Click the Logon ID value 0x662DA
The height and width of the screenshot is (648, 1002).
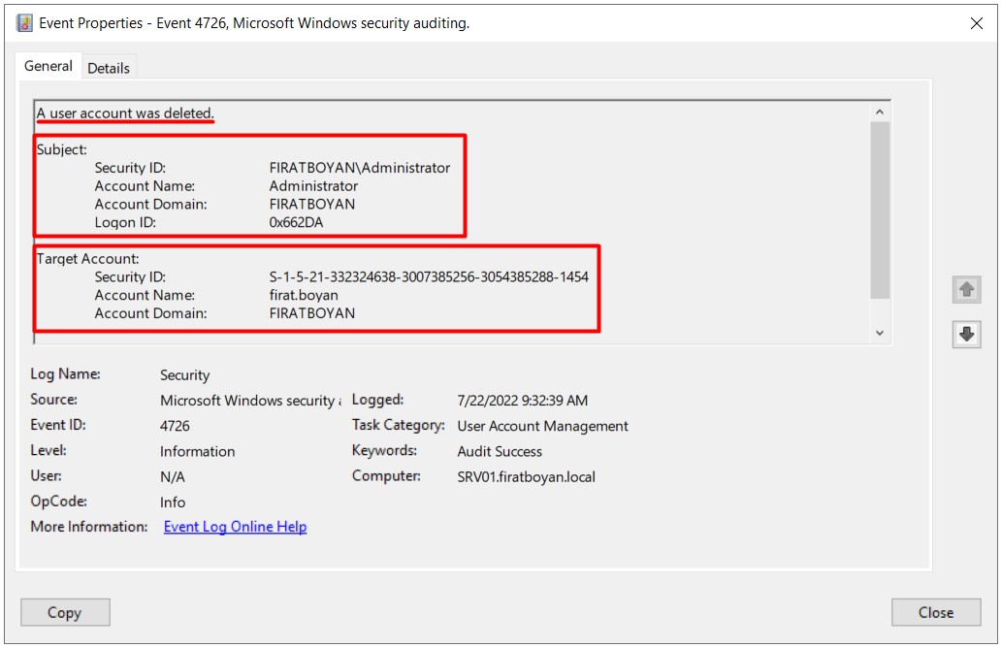[296, 222]
